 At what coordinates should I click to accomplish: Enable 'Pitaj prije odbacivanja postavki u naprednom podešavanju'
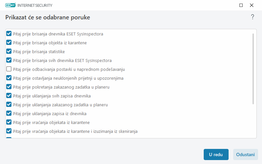(9, 69)
